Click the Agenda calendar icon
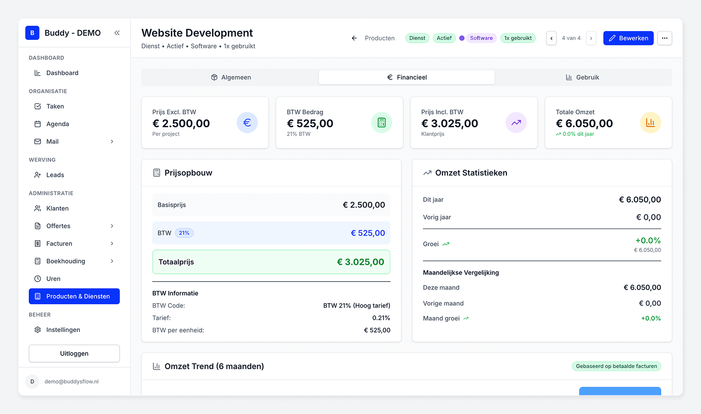This screenshot has height=414, width=701. click(x=38, y=124)
